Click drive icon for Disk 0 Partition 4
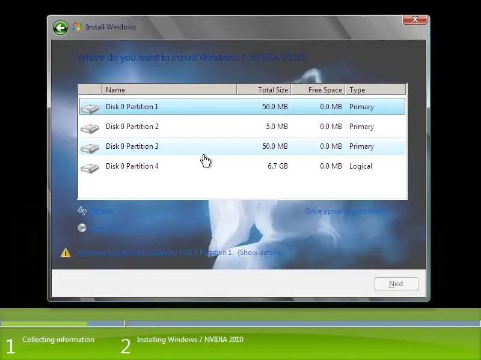481x360 pixels. (x=90, y=168)
